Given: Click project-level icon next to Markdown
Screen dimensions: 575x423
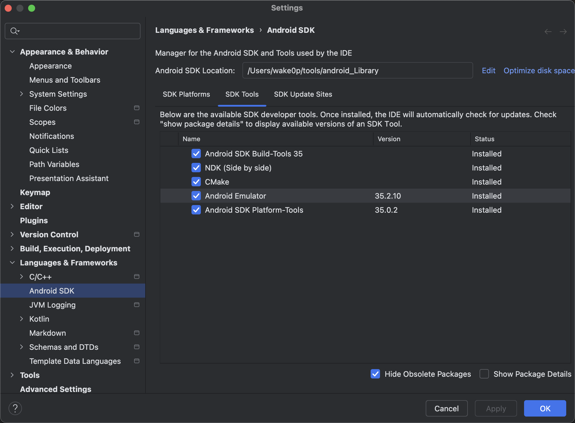Looking at the screenshot, I should tap(136, 333).
